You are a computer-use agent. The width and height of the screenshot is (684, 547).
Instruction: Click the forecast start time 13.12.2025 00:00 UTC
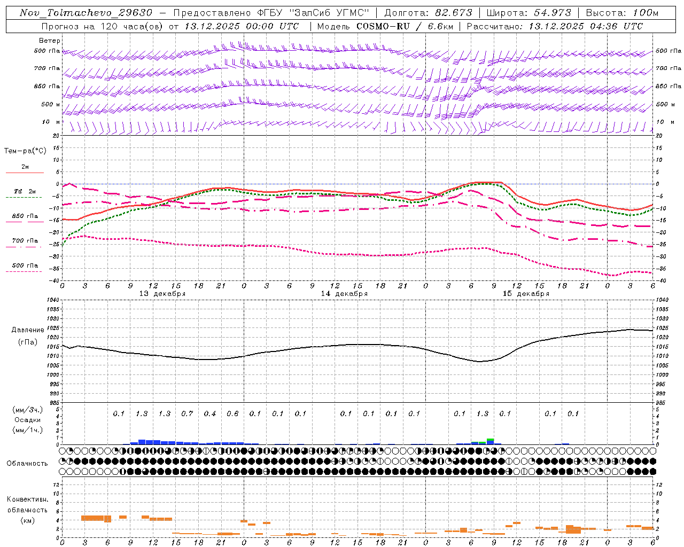[242, 26]
